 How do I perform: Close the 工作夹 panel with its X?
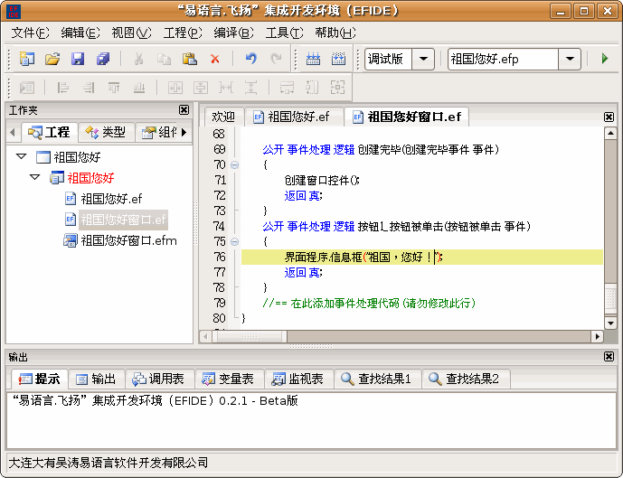pos(184,110)
